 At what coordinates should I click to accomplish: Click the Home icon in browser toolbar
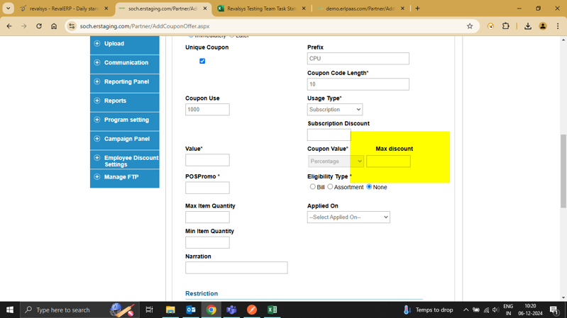coord(54,26)
